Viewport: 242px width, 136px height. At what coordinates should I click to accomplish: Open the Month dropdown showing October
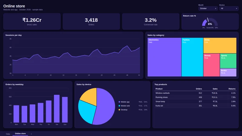pyautogui.click(x=208, y=8)
